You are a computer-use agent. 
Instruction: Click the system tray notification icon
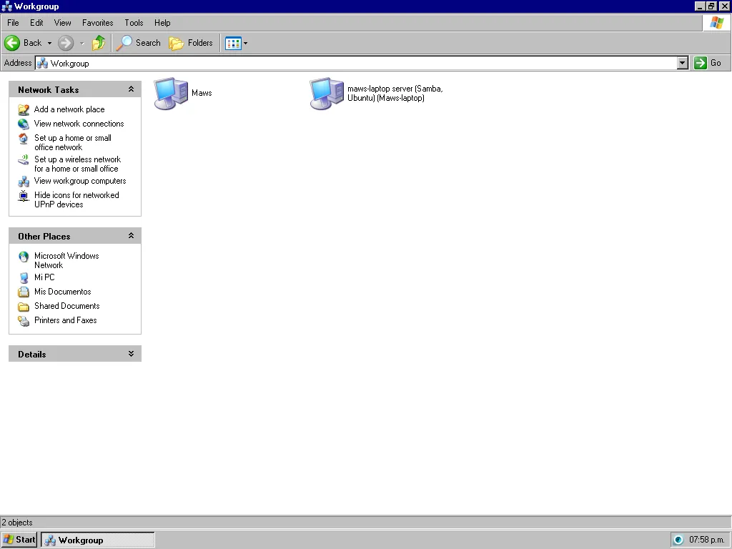pyautogui.click(x=678, y=540)
